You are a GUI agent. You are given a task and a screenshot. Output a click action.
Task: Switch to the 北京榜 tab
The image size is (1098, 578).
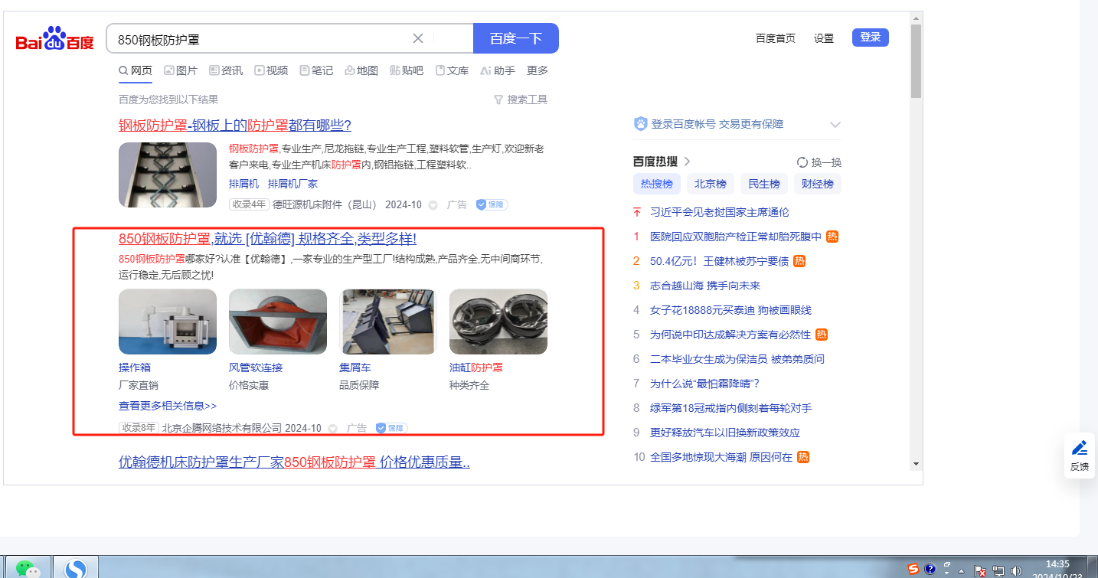[x=710, y=184]
